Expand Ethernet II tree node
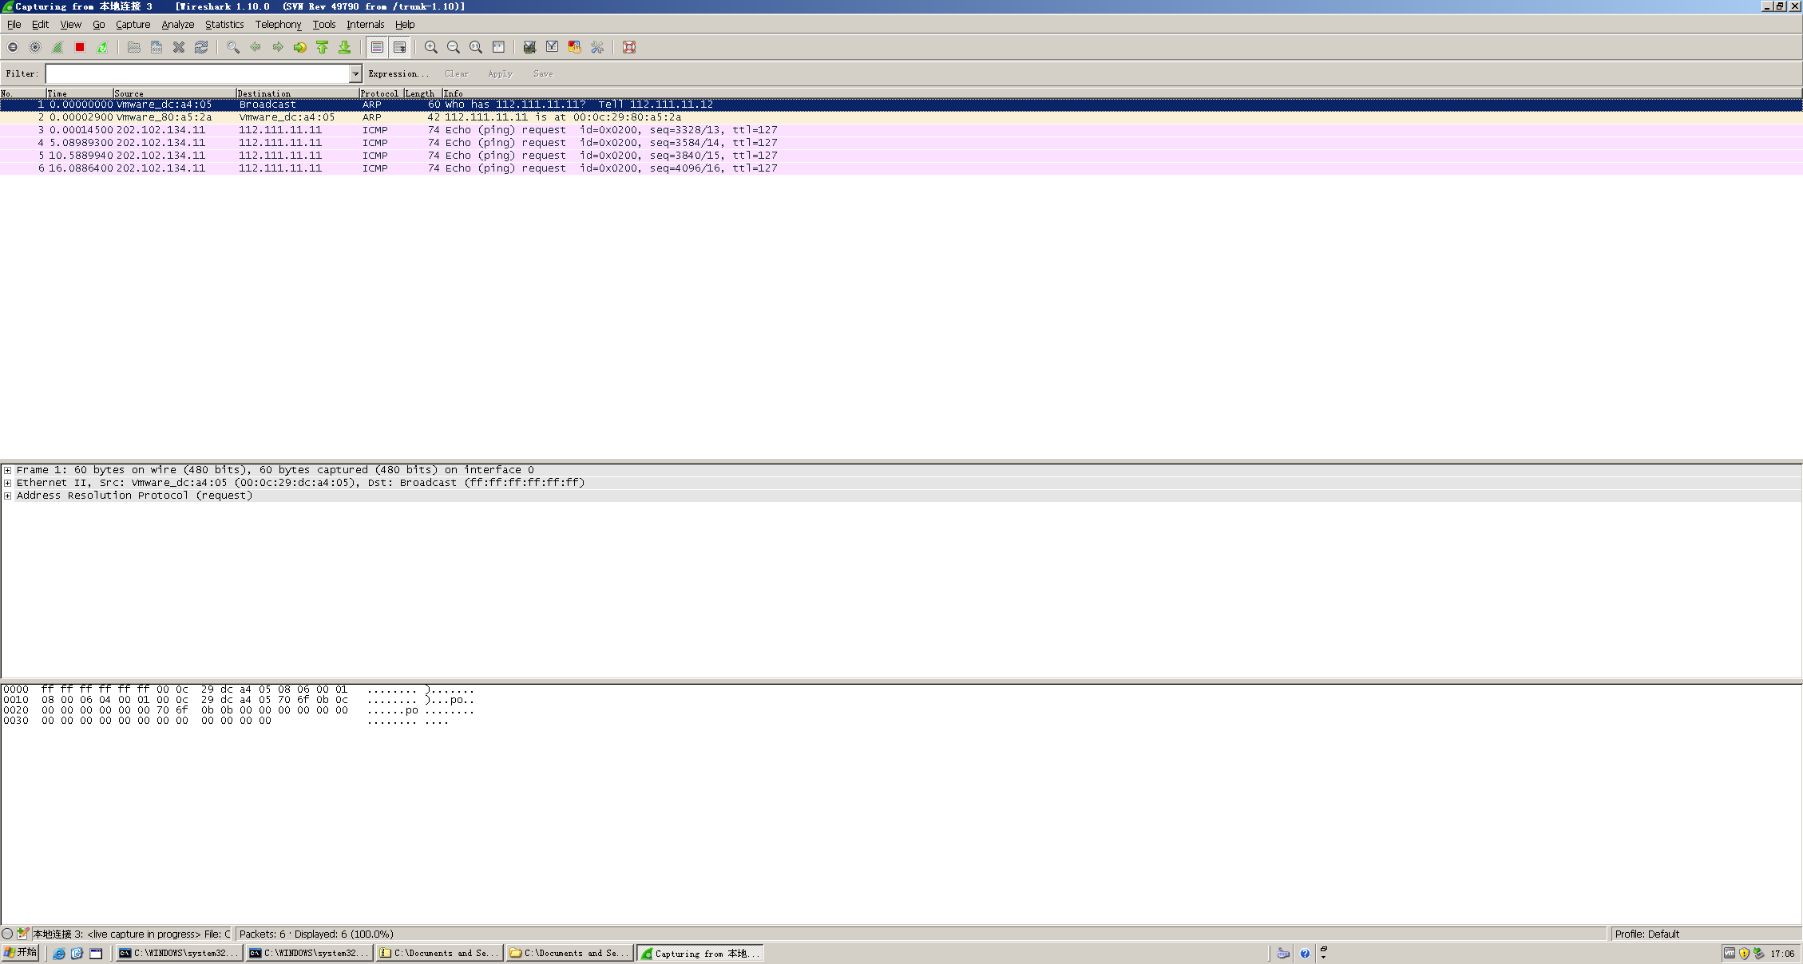 point(7,483)
